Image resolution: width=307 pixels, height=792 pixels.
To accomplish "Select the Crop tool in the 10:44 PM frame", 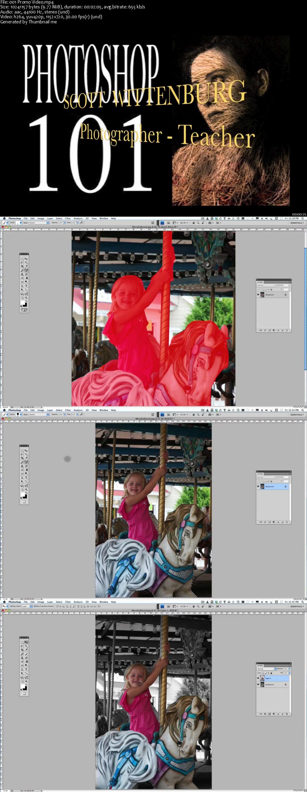I will coord(22,458).
